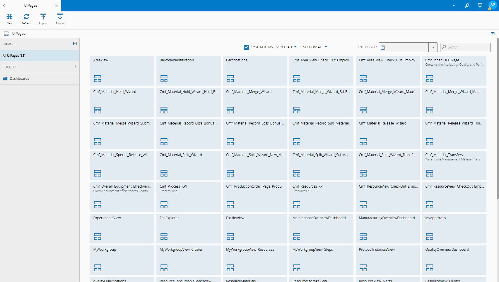Toggle the SYSTEM ITEMS checkbox
The height and width of the screenshot is (282, 499).
[247, 47]
